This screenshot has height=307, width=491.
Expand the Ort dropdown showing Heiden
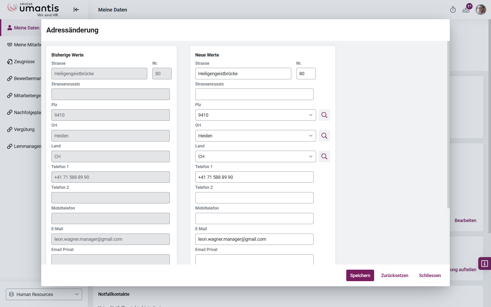coord(310,136)
